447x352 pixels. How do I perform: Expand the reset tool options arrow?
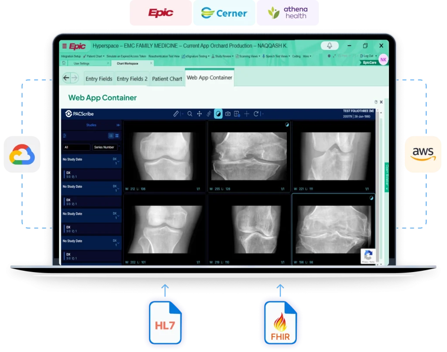[262, 114]
